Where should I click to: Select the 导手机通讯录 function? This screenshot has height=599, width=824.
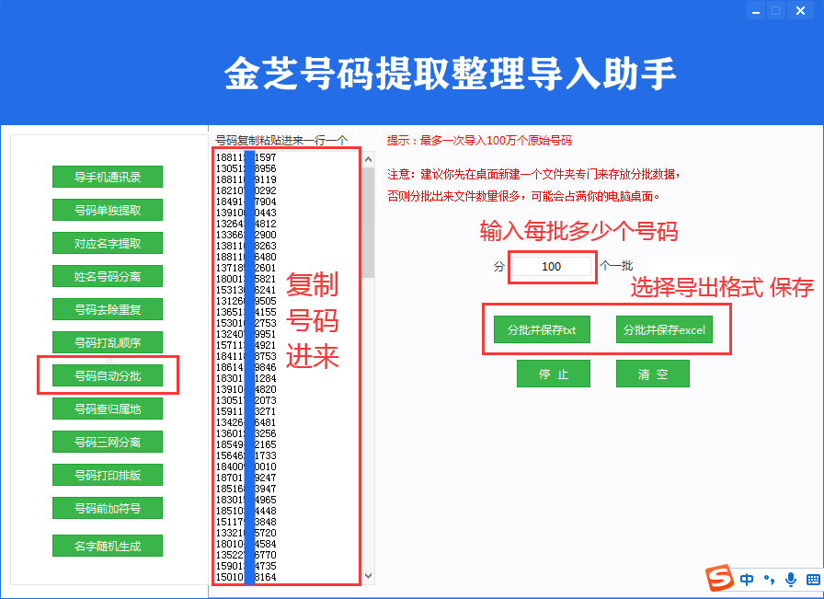[108, 177]
